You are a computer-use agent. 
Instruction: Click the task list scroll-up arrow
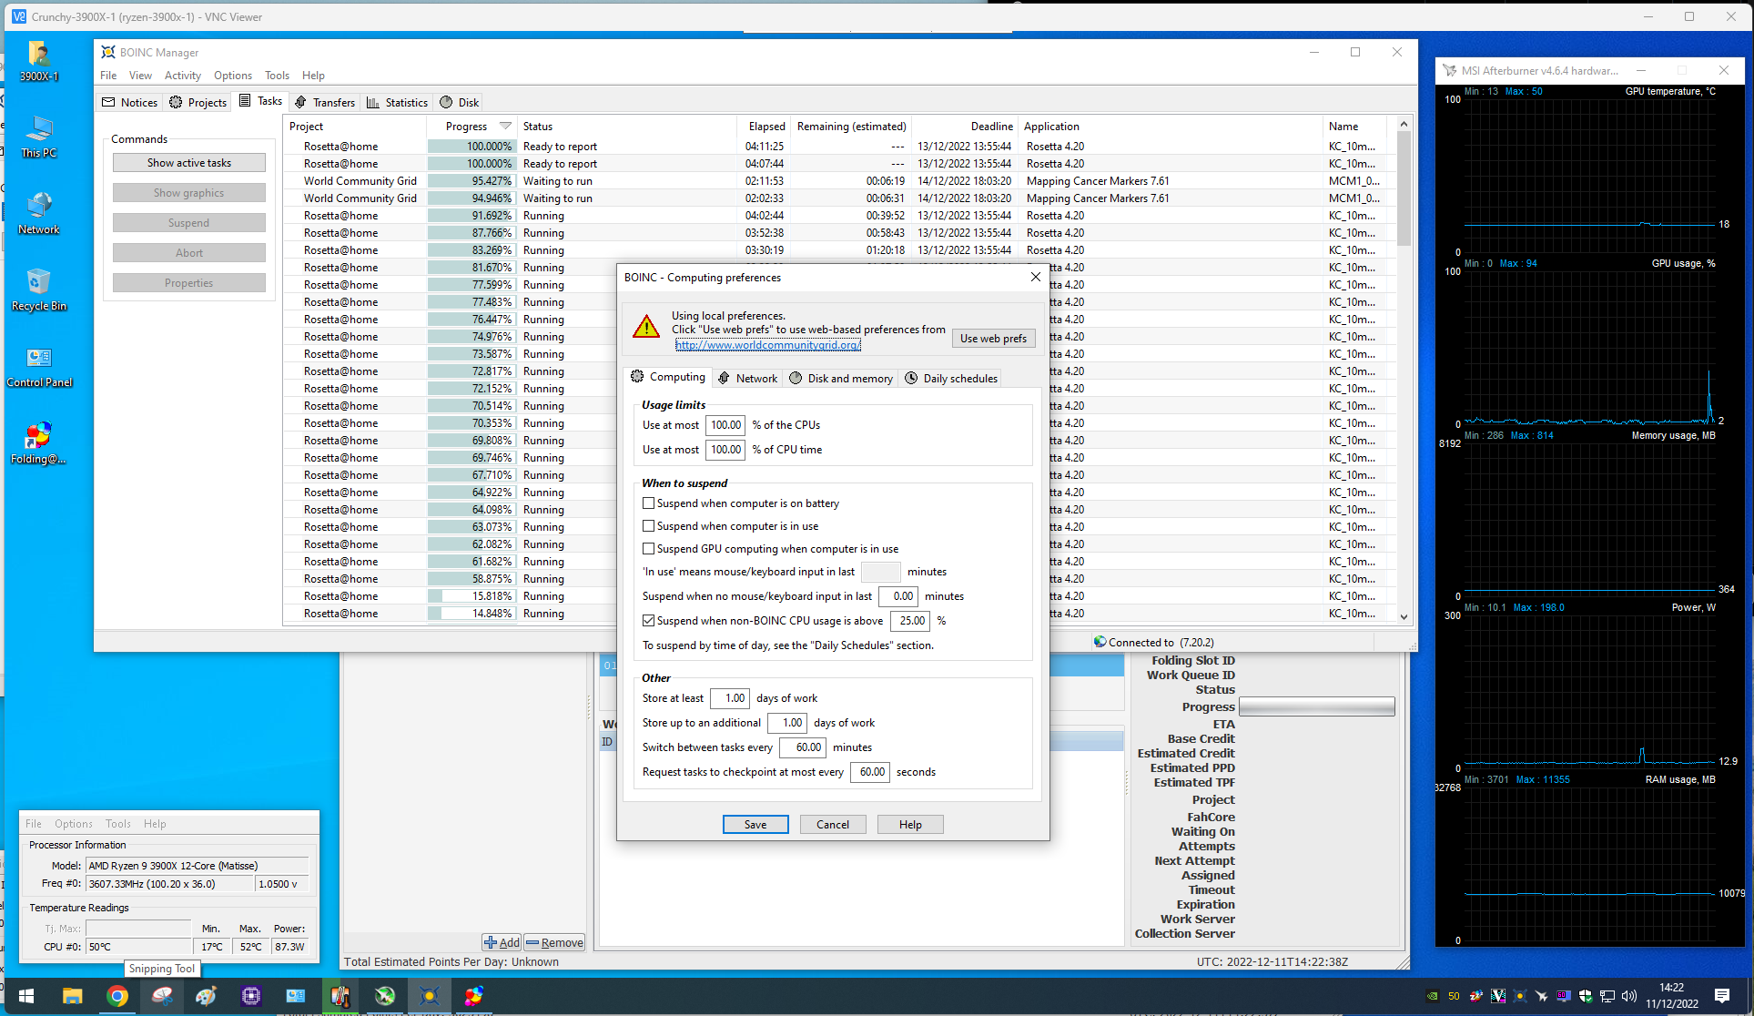pos(1404,124)
